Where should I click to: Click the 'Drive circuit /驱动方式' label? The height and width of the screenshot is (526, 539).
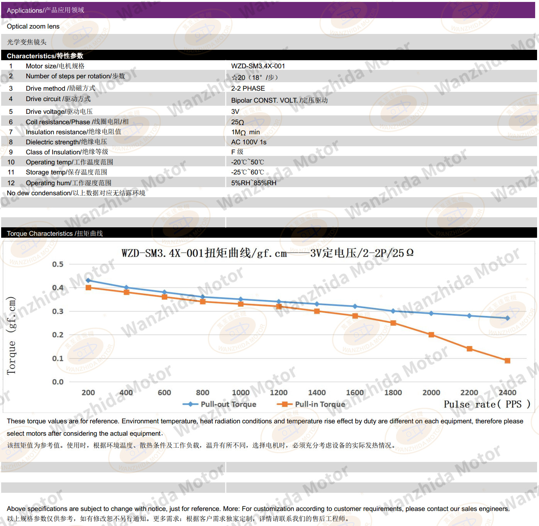point(58,99)
